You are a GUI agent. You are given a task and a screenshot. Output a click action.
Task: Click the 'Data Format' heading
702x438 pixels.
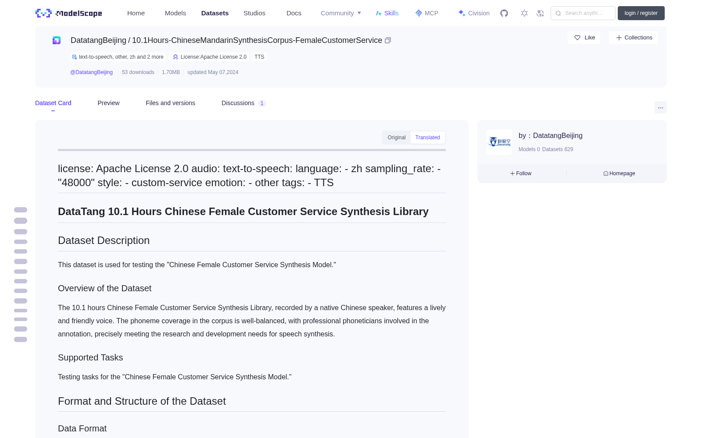pyautogui.click(x=82, y=428)
